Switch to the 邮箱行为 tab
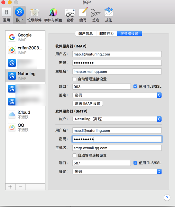Image resolution: width=175 pixels, height=207 pixels. point(106,34)
